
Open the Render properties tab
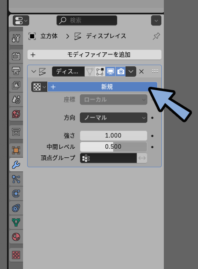[x=16, y=56]
